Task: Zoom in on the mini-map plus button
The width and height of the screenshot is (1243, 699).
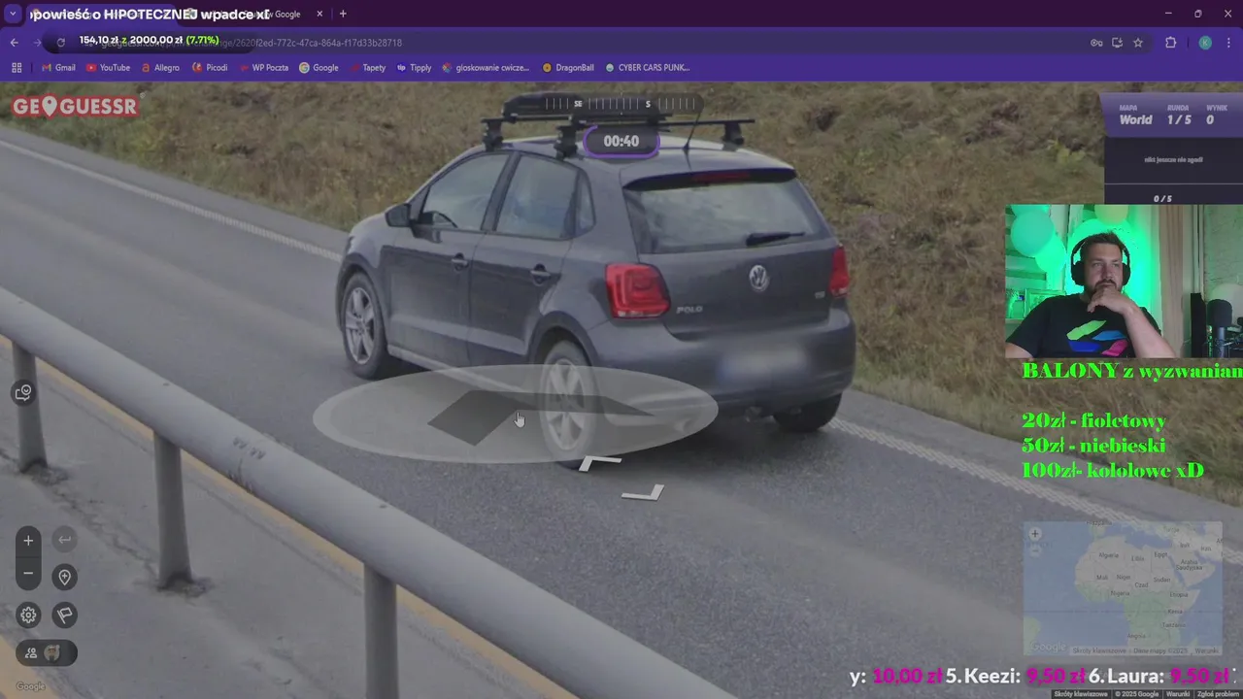Action: point(1034,534)
